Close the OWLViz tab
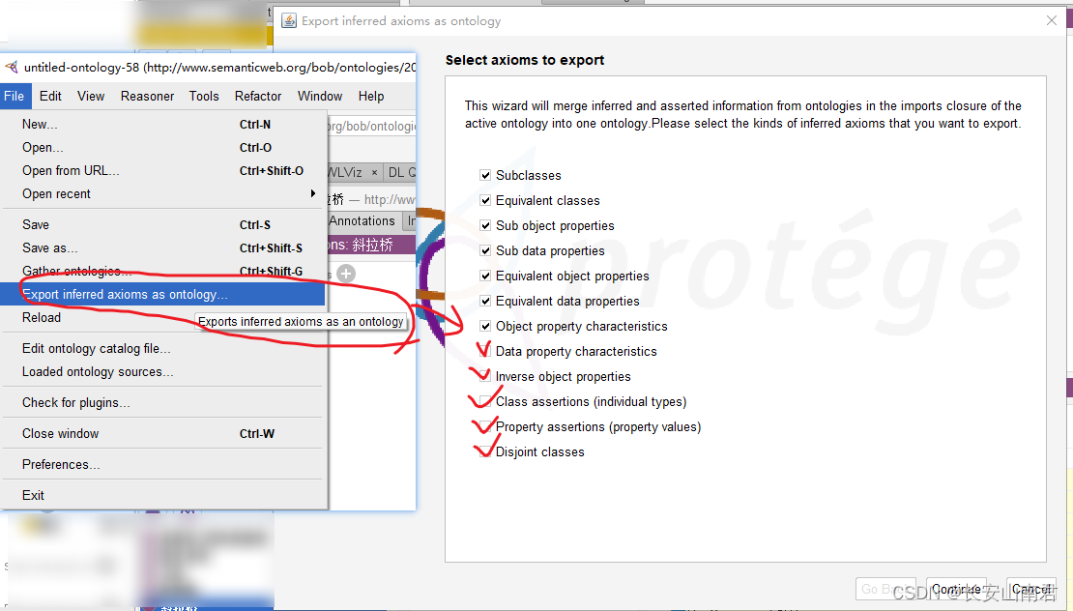Screen dimensions: 1073x611 coord(374,172)
